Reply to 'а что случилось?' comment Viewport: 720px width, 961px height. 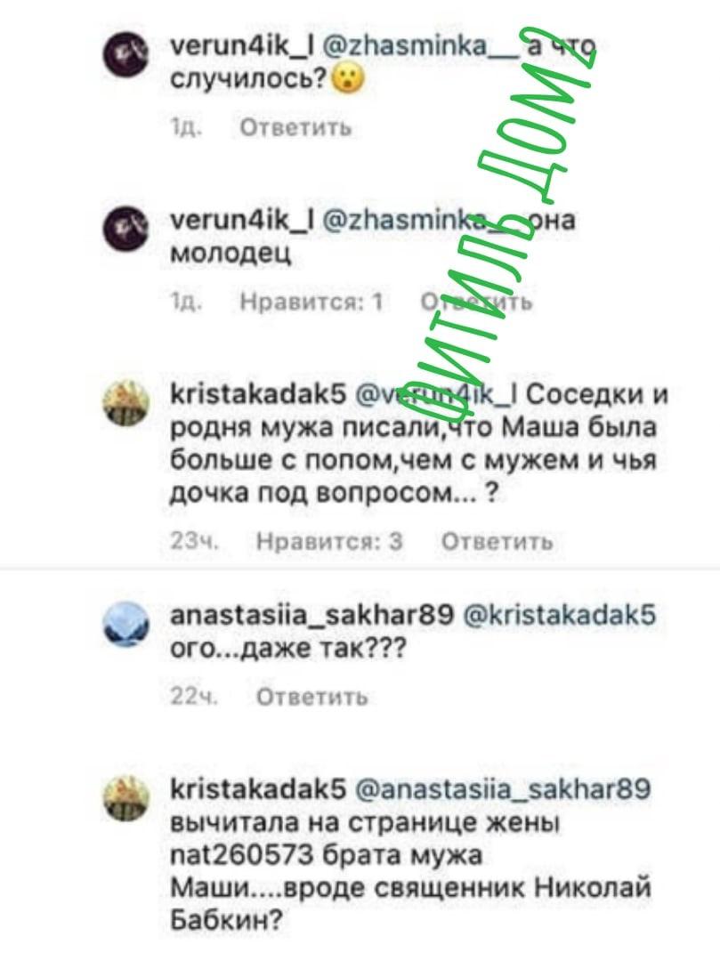pyautogui.click(x=295, y=127)
